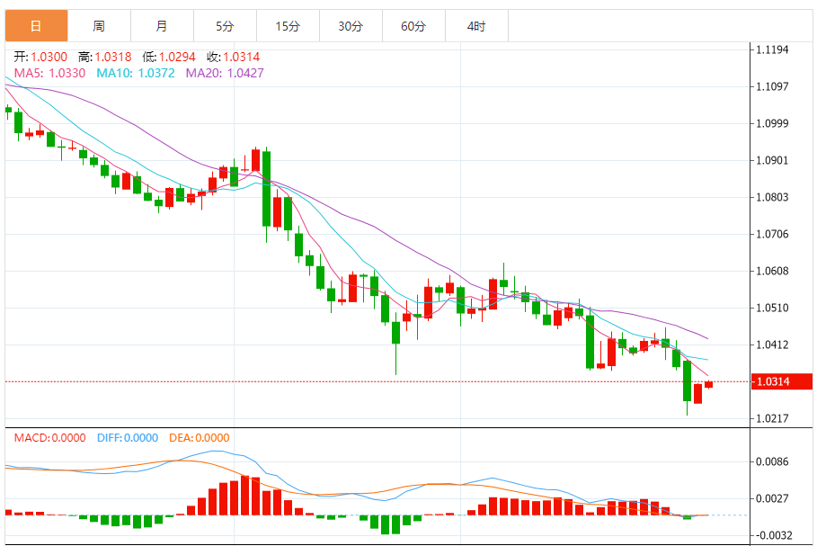
Task: Click the open price 开:1.0300
Action: point(40,57)
